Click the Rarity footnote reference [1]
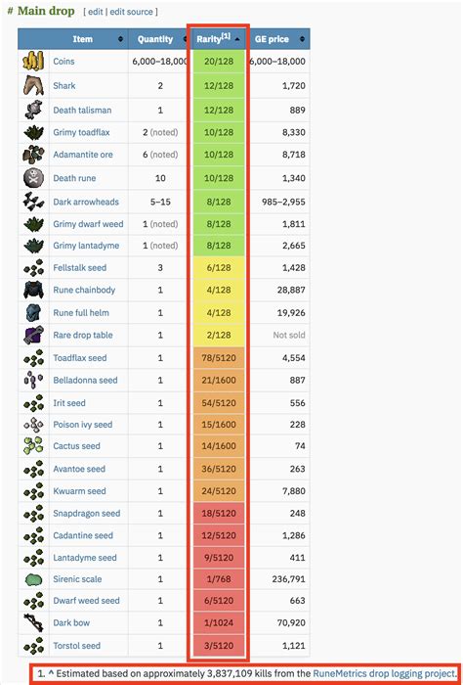463x685 pixels. [226, 36]
